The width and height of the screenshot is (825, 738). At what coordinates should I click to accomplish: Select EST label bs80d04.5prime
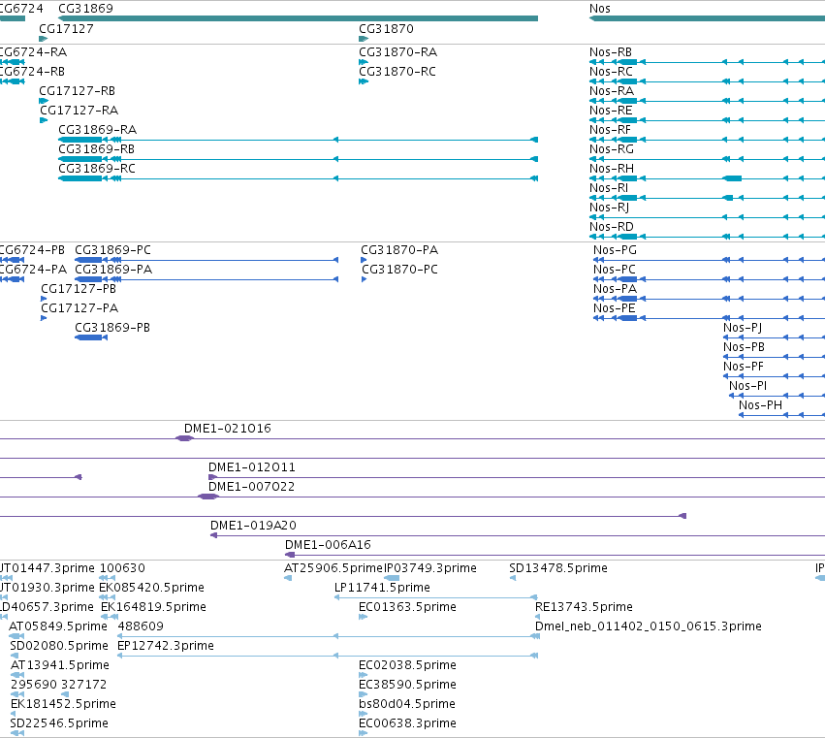click(x=407, y=704)
